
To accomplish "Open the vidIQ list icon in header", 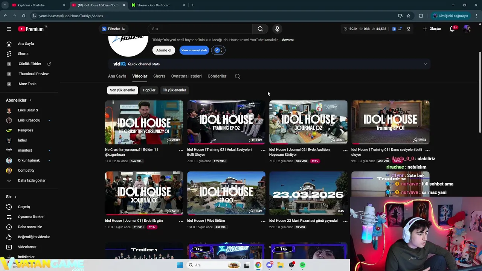I will coord(400,29).
